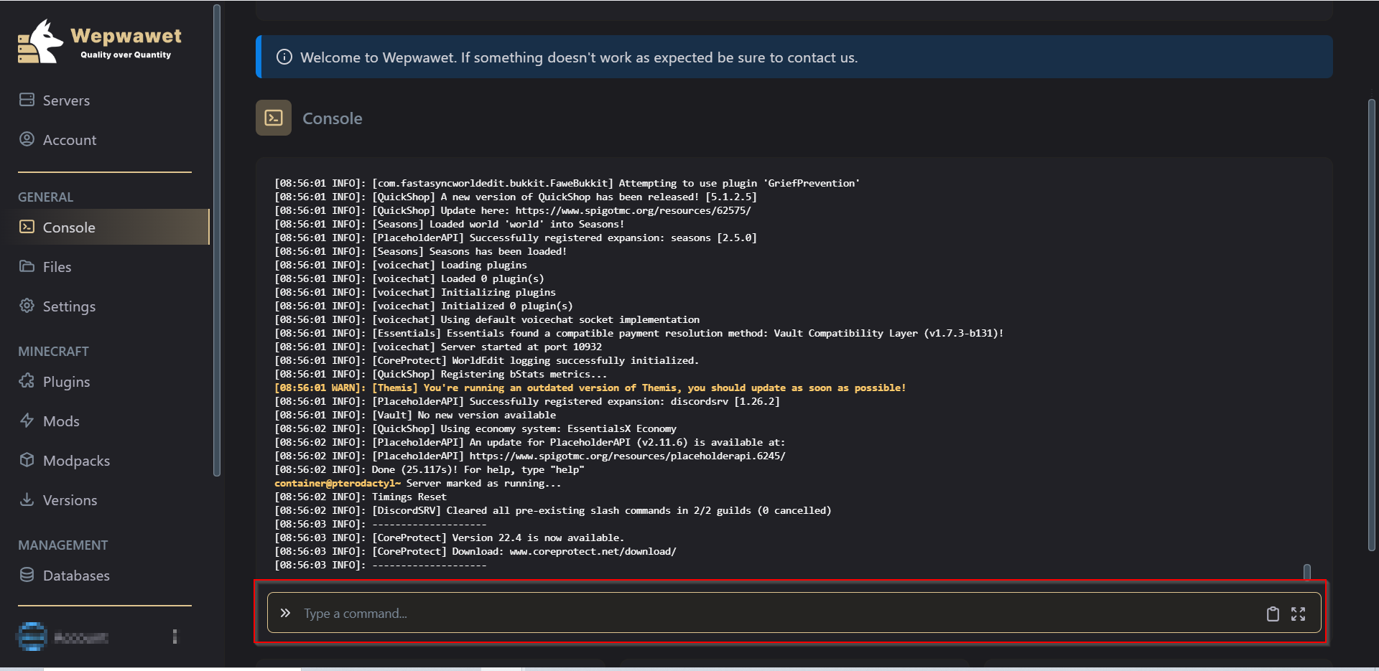Click the Themis outdated version warning line
1379x671 pixels.
[590, 388]
